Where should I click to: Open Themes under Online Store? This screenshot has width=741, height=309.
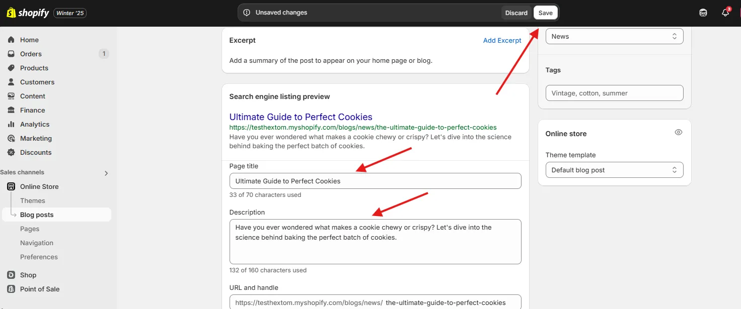pyautogui.click(x=33, y=200)
